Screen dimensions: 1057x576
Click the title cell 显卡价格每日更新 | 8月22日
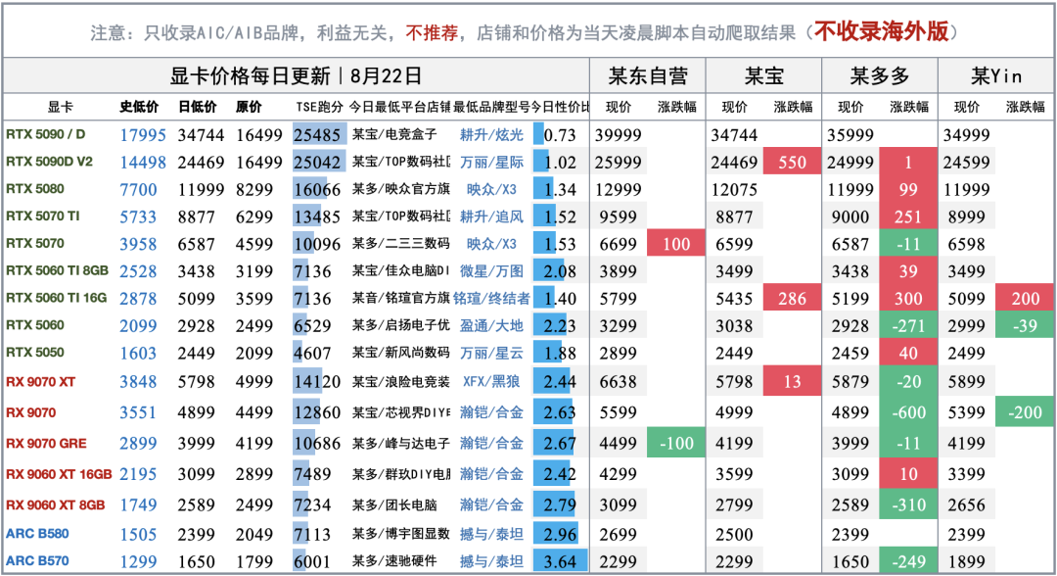pos(296,75)
